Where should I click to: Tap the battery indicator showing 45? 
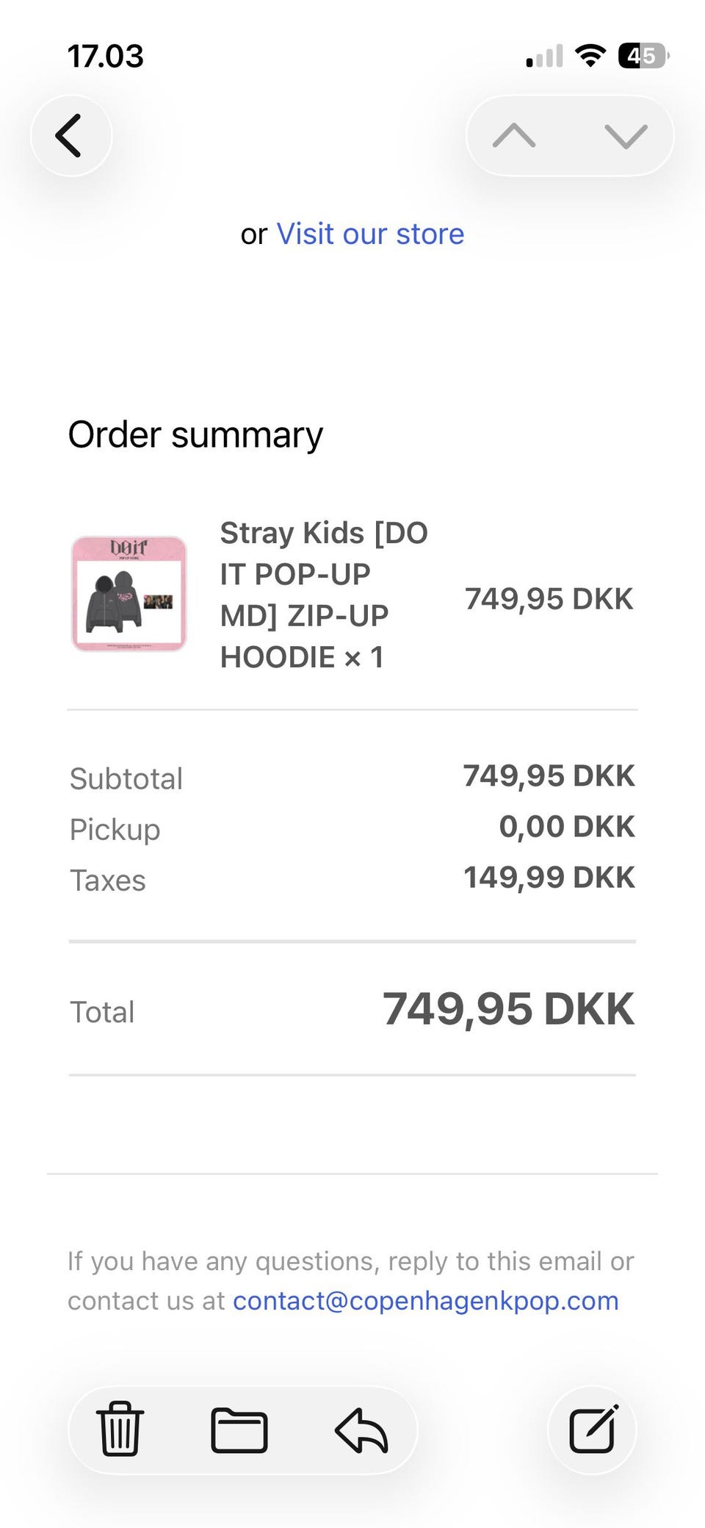click(x=643, y=56)
